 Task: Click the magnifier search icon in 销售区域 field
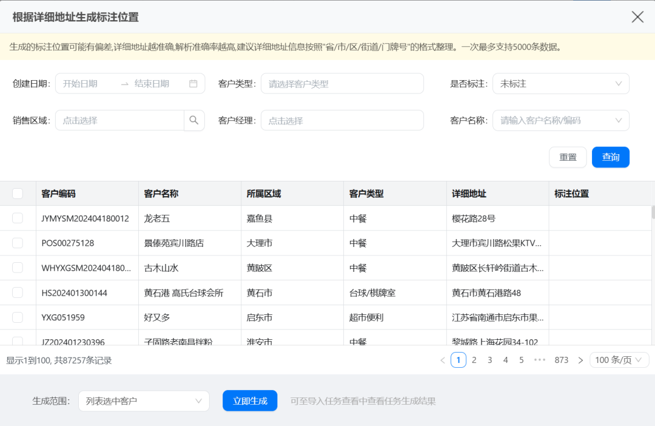194,120
